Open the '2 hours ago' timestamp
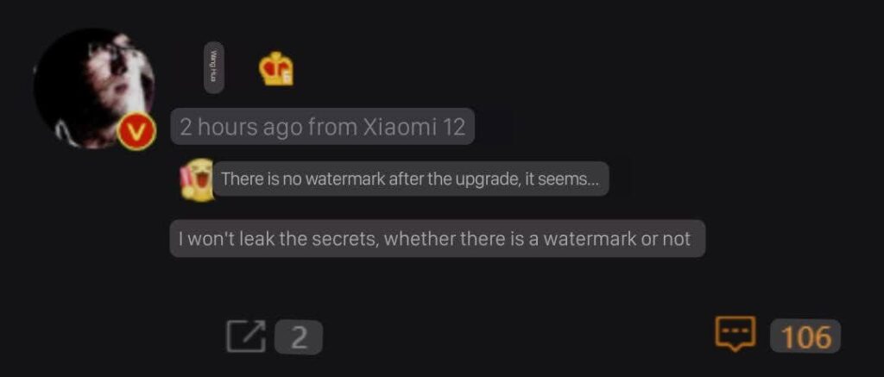Screen dimensions: 884x377 pyautogui.click(x=242, y=128)
